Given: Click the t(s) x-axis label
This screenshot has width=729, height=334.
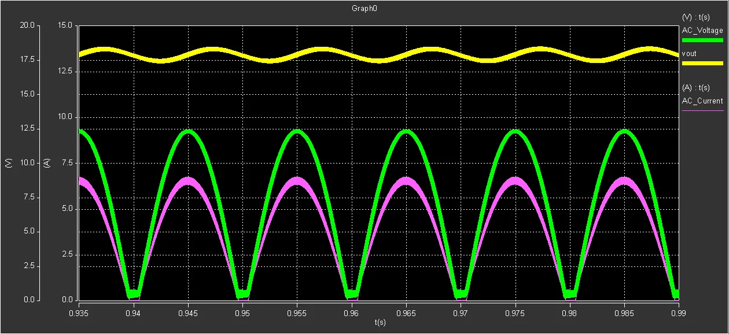Looking at the screenshot, I should (x=380, y=322).
